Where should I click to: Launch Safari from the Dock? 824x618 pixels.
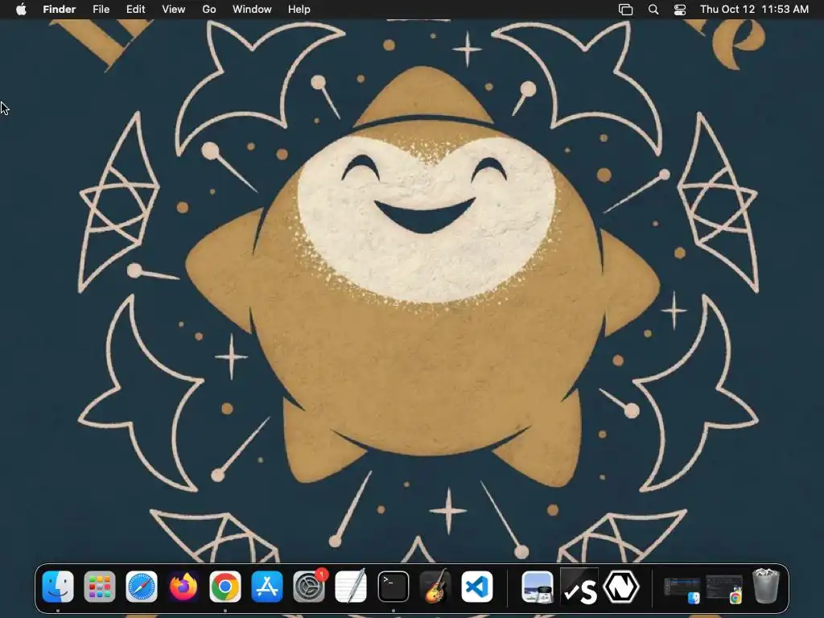coord(142,587)
